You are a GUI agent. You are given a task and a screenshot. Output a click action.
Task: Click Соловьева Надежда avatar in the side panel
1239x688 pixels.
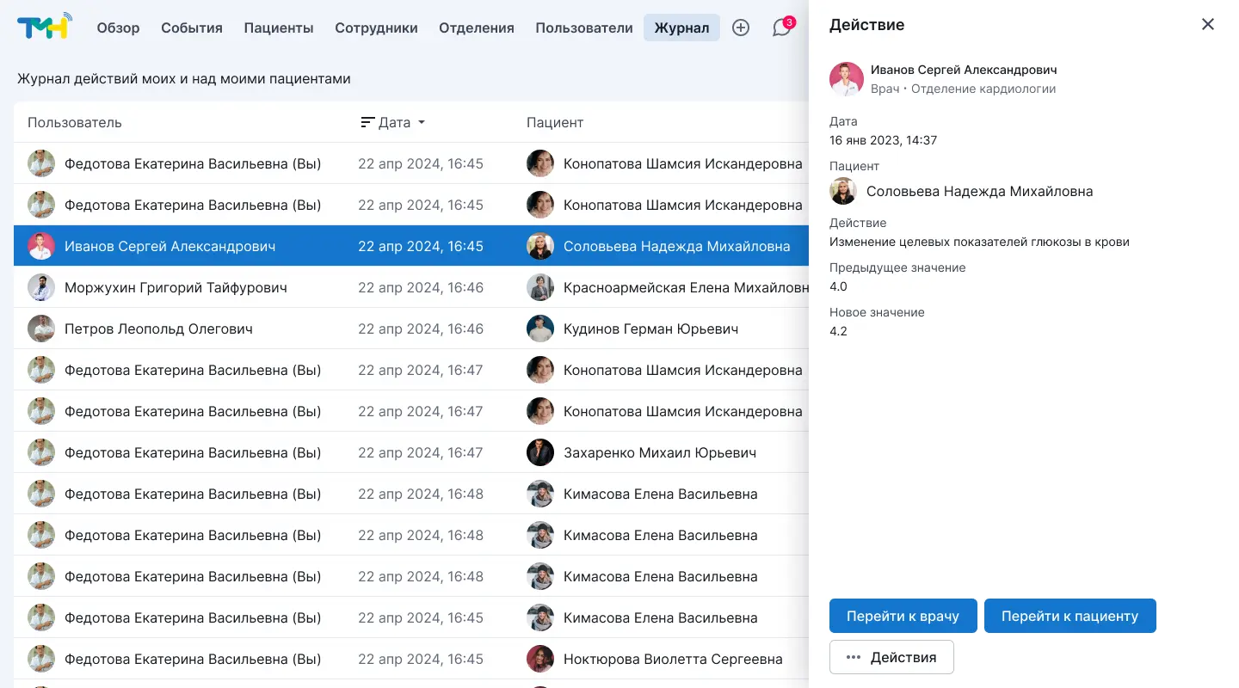843,191
